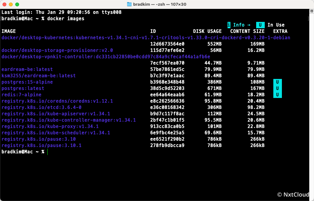Click the 169MB content size value
Image resolution: width=314 pixels, height=201 pixels.
coord(257,44)
